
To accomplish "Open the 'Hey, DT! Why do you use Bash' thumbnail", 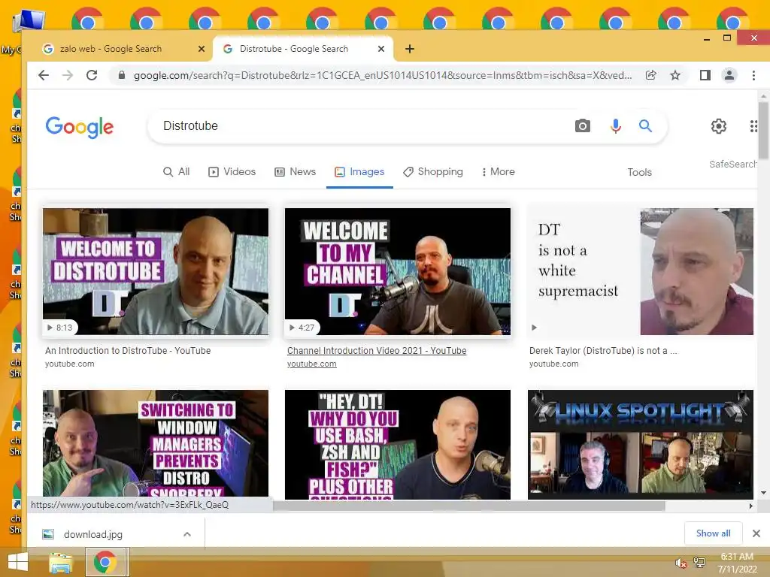I will (398, 445).
